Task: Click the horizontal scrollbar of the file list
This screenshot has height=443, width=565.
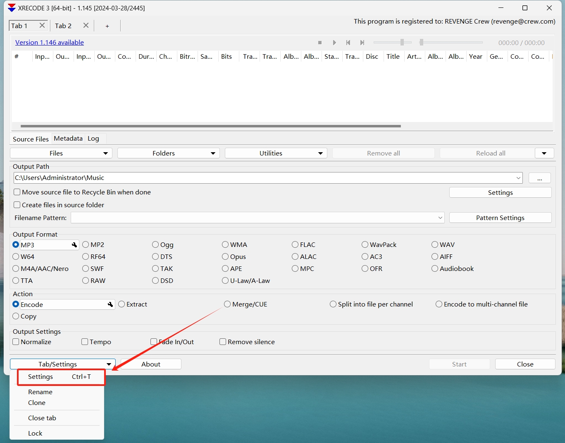Action: pyautogui.click(x=211, y=126)
